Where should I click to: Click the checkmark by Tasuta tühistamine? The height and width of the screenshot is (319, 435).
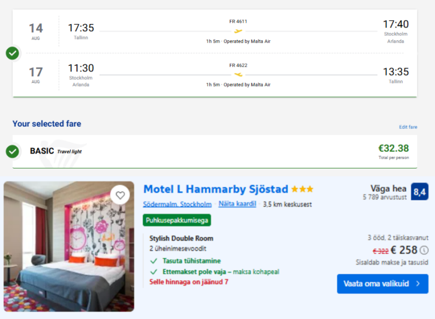[x=154, y=261]
